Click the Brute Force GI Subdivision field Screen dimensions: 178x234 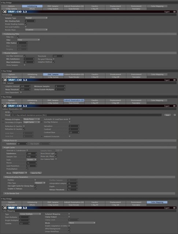(x=22, y=144)
